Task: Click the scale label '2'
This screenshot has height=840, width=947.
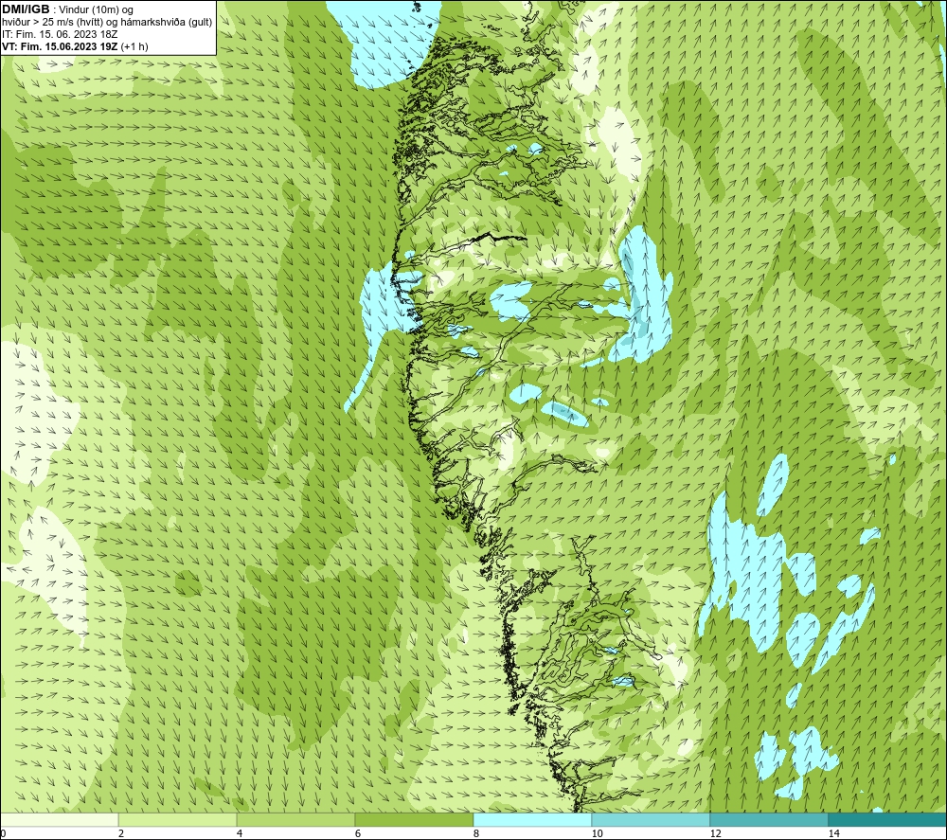Action: pyautogui.click(x=121, y=833)
